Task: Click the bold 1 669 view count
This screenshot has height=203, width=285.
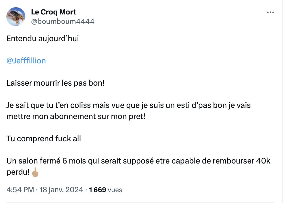Action: click(97, 190)
